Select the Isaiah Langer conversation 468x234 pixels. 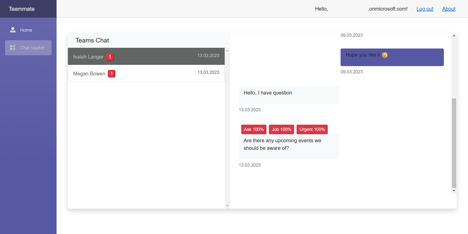(x=146, y=56)
